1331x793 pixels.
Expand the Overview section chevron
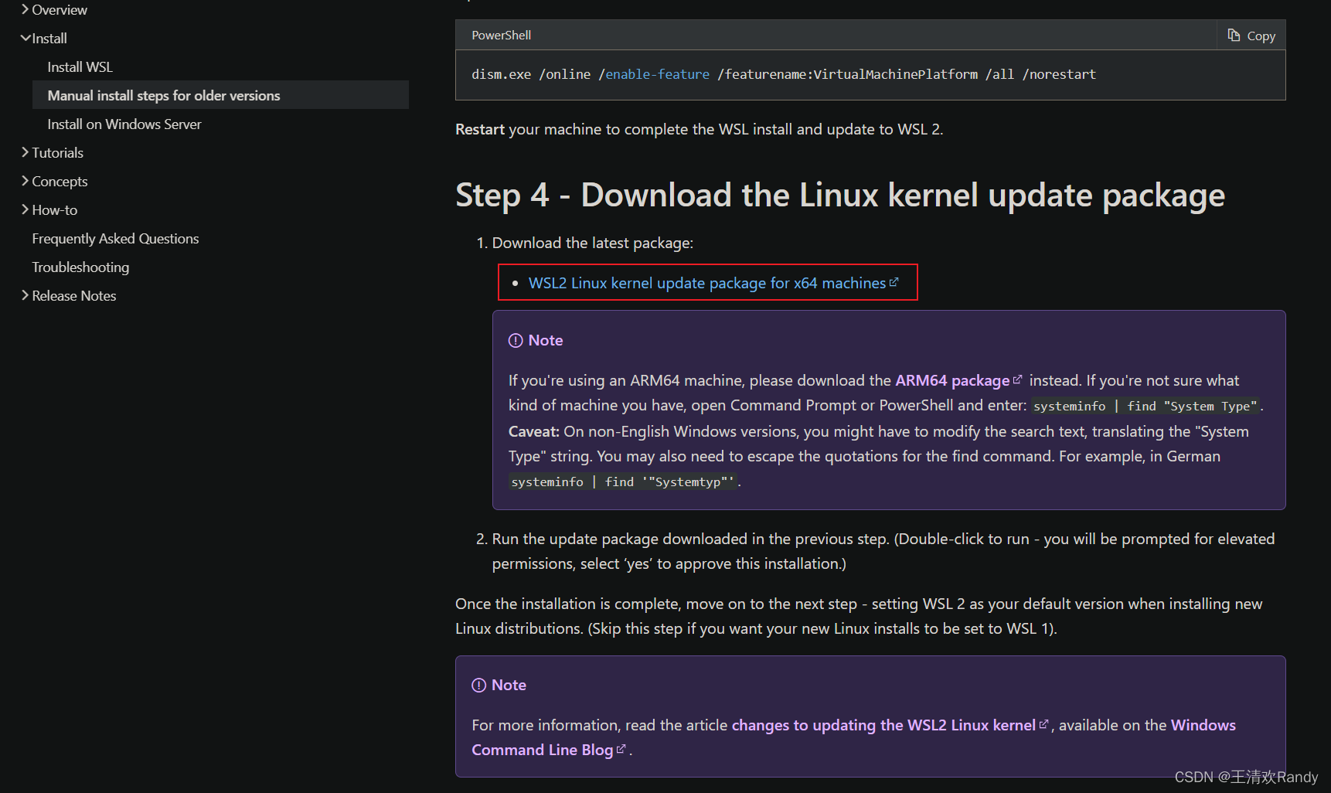tap(25, 9)
